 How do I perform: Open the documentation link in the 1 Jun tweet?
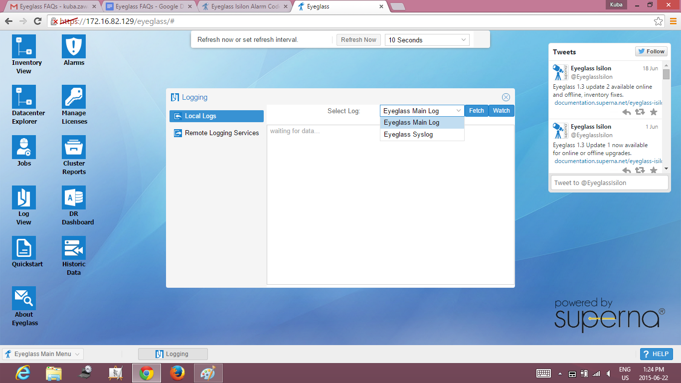pyautogui.click(x=609, y=161)
